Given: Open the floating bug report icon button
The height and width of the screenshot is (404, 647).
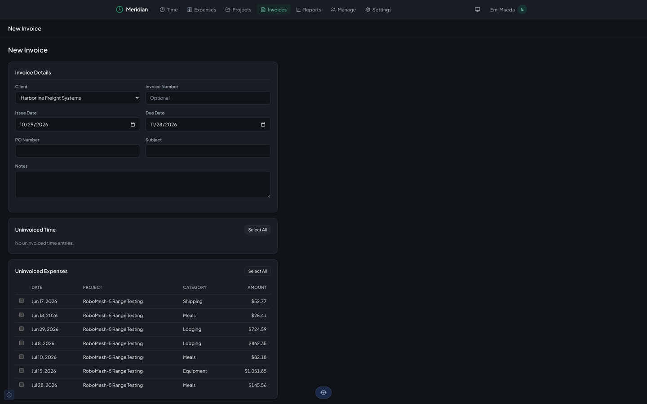Looking at the screenshot, I should 323,393.
